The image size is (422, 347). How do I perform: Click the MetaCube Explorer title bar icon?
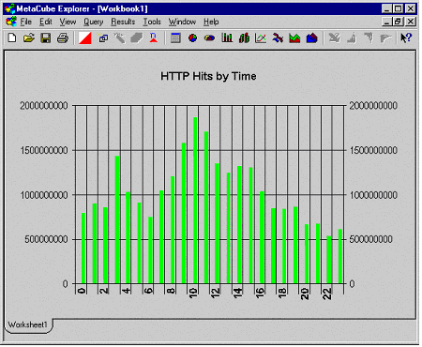pos(9,8)
